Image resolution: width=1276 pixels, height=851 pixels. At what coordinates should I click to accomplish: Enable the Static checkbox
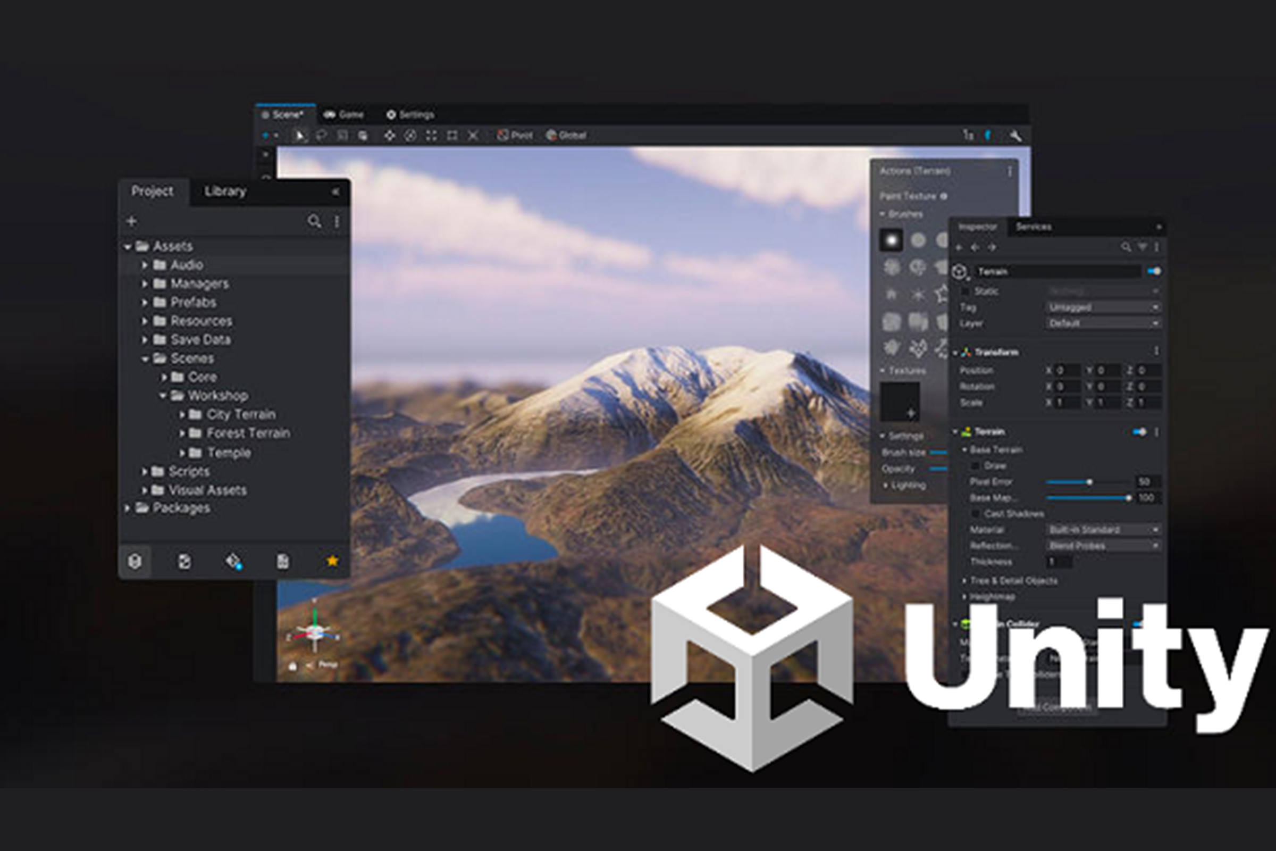click(x=966, y=291)
